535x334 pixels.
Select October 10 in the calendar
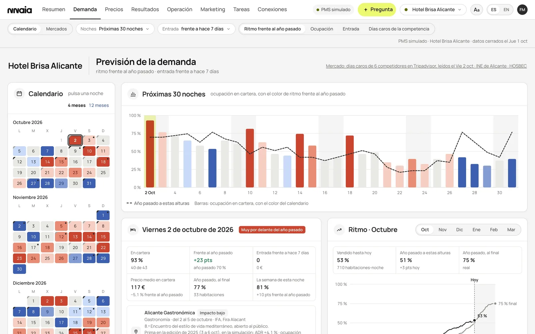(89, 151)
